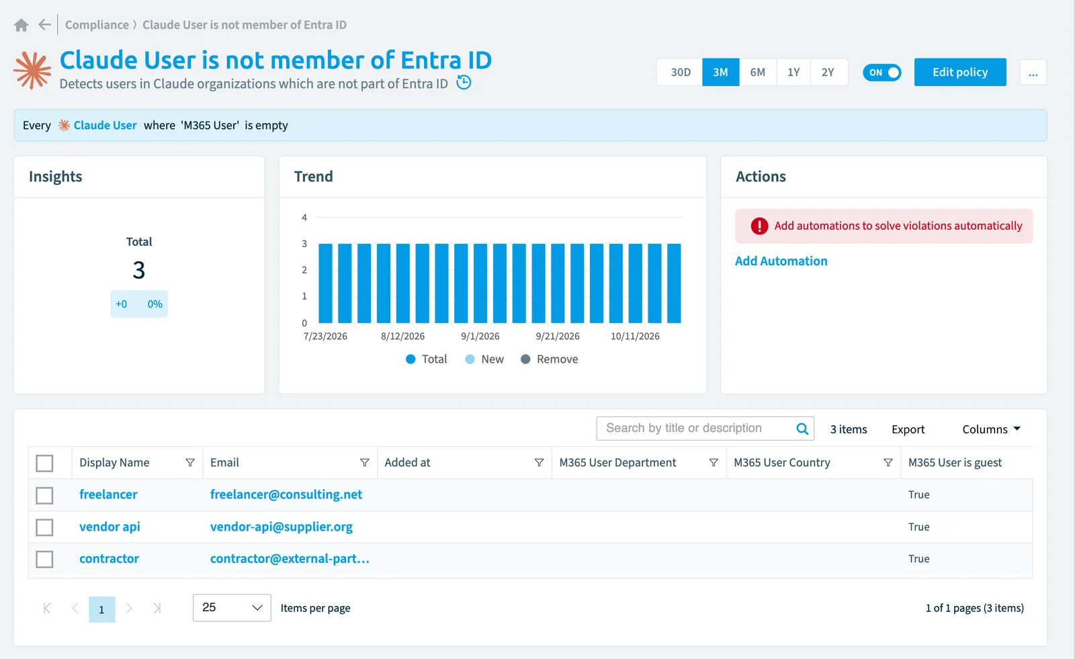
Task: Click the Claude logo beside page title
Action: (32, 70)
